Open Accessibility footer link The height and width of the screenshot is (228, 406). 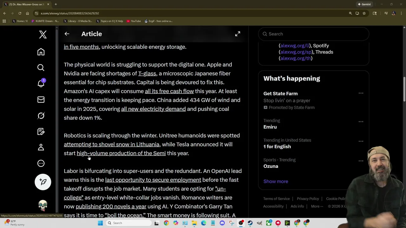coord(273,206)
